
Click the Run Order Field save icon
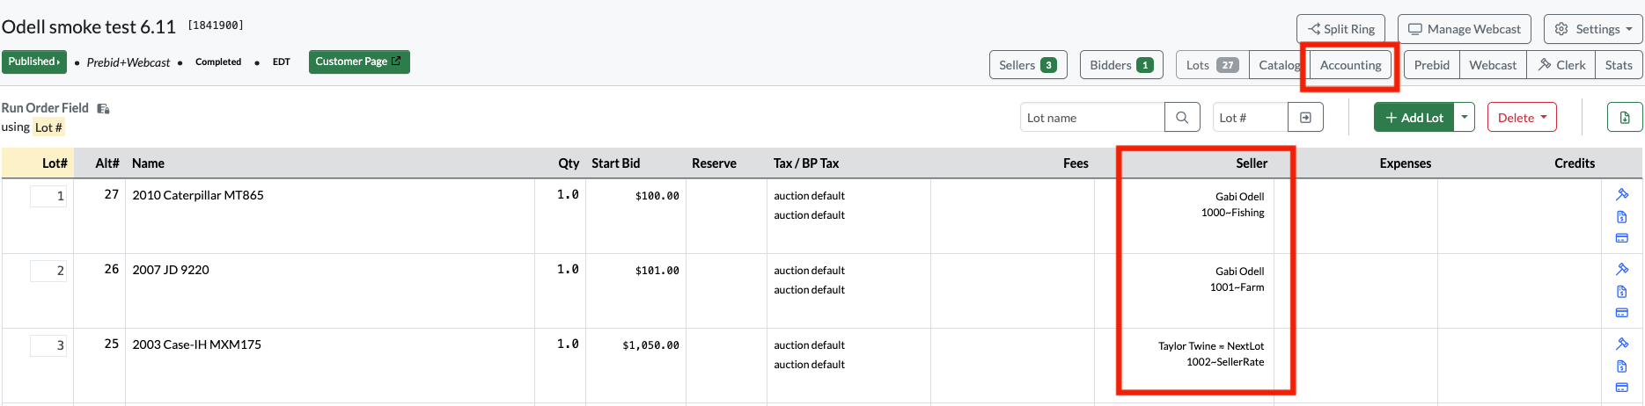coord(103,108)
